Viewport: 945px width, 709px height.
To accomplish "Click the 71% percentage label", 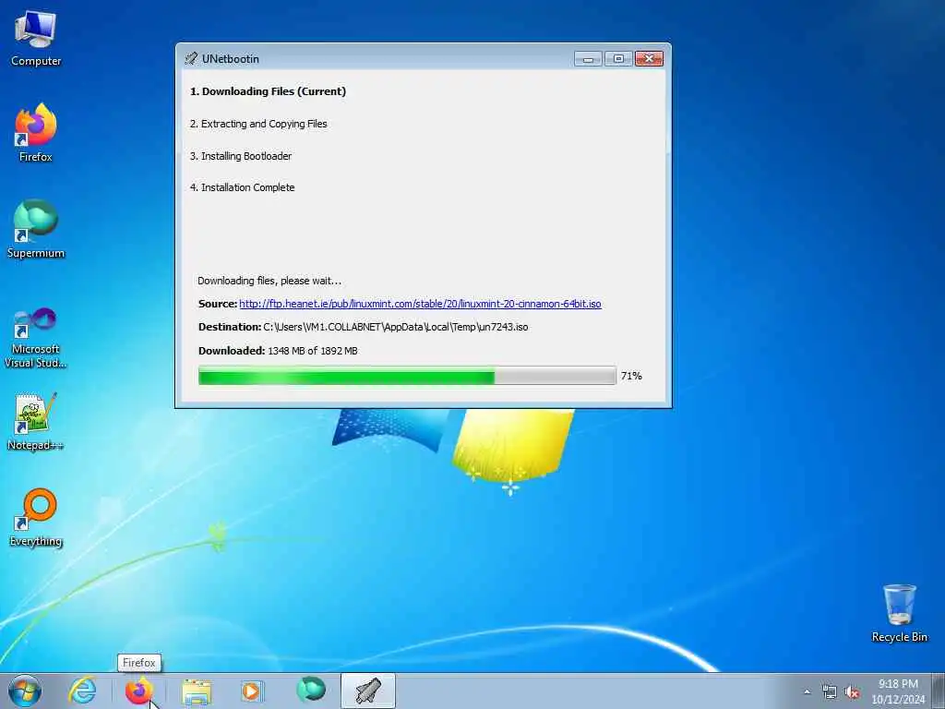I will coord(631,377).
